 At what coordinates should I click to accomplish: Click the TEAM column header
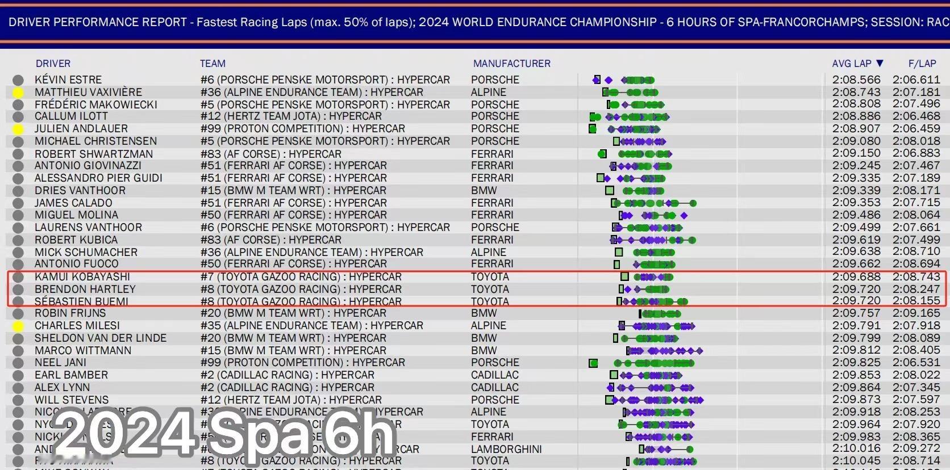pos(213,64)
